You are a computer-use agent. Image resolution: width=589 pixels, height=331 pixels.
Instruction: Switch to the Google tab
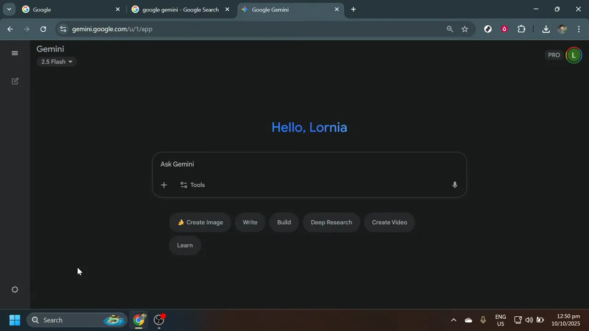(71, 9)
